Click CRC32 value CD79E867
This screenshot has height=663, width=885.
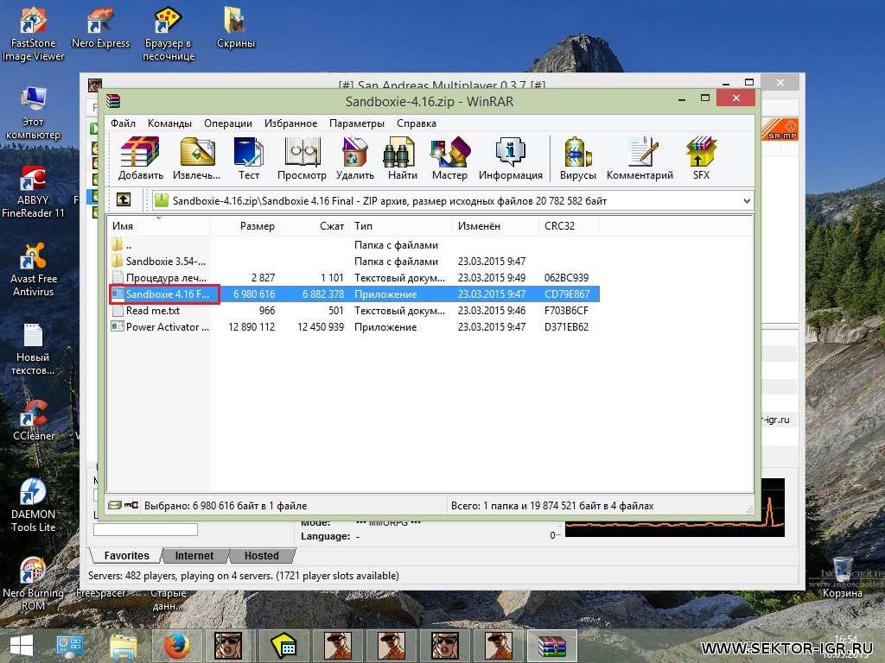(567, 294)
